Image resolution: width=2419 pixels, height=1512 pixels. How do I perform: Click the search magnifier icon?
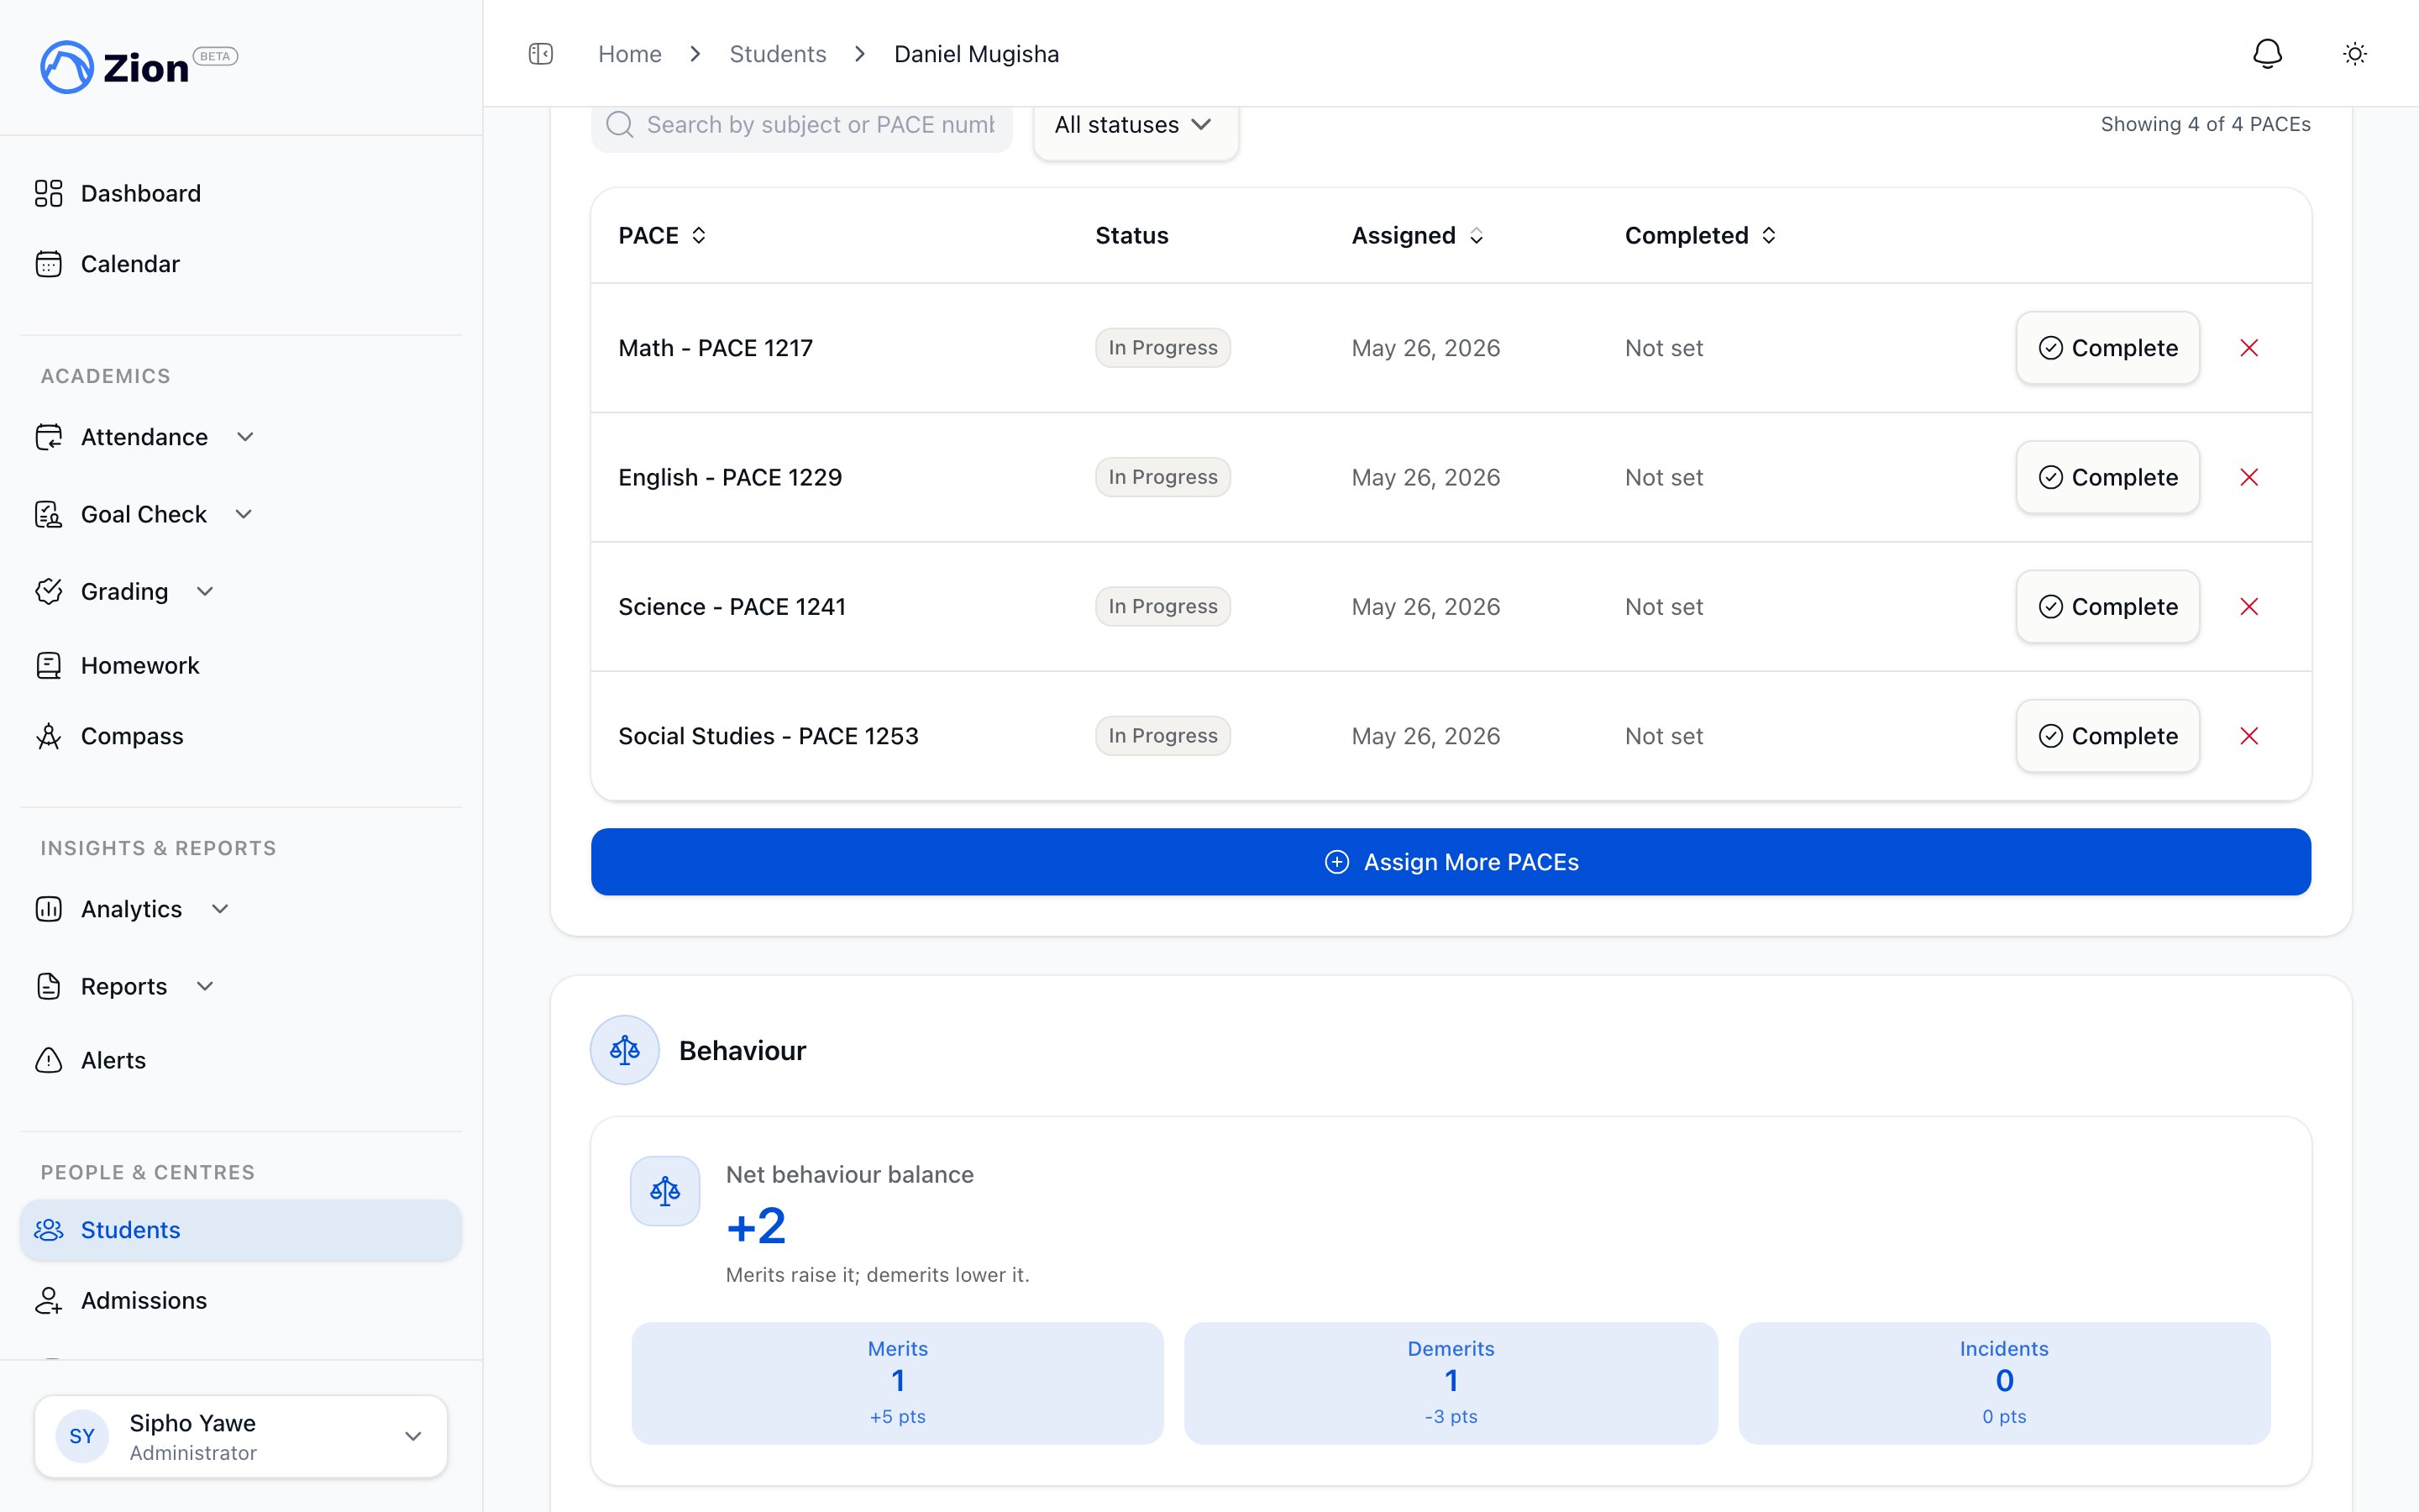tap(620, 125)
